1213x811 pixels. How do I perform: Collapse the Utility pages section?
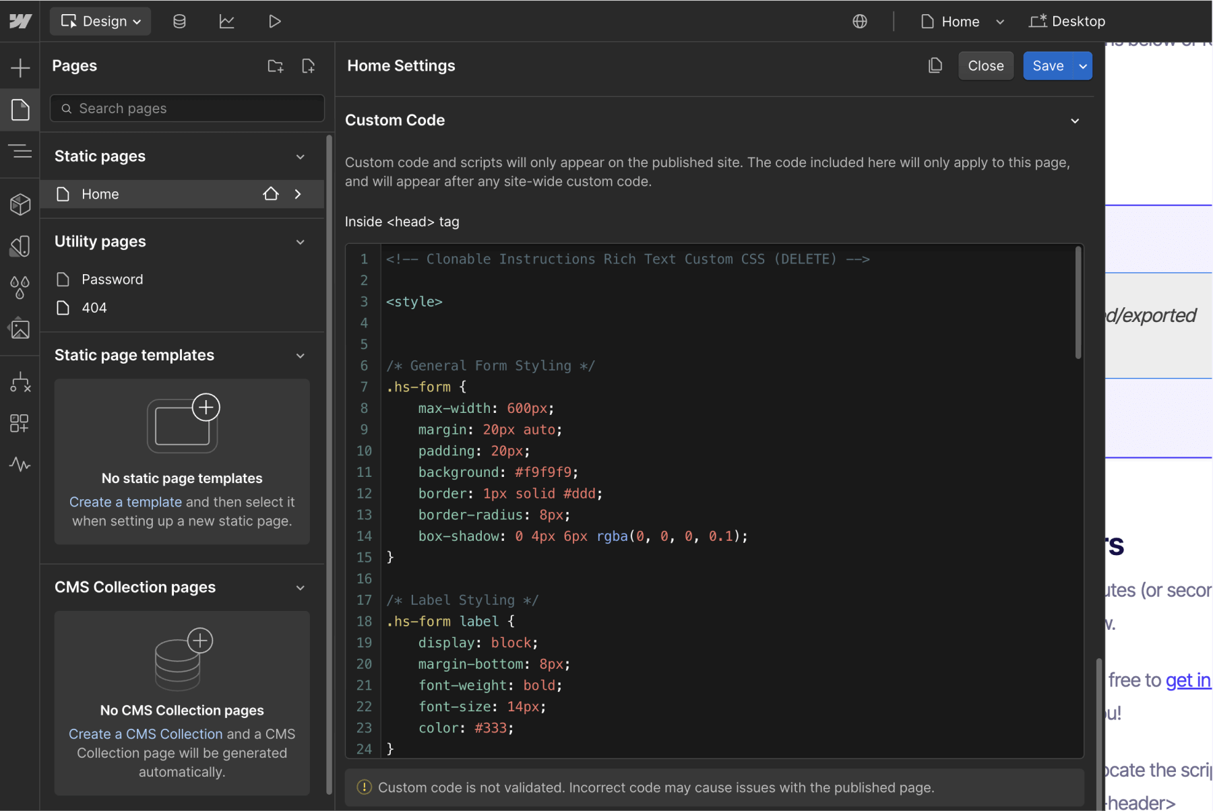pyautogui.click(x=301, y=242)
